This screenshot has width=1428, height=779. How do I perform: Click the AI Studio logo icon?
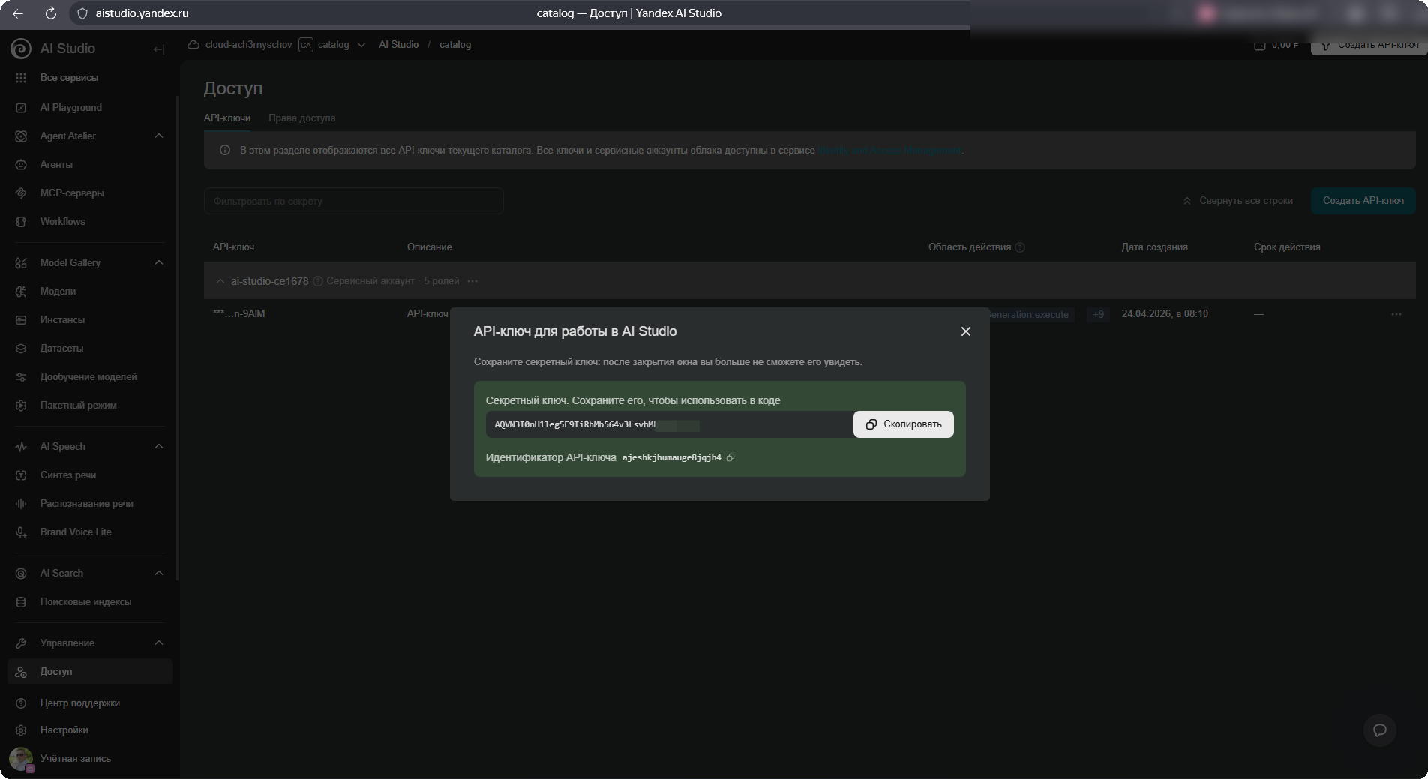coord(21,49)
